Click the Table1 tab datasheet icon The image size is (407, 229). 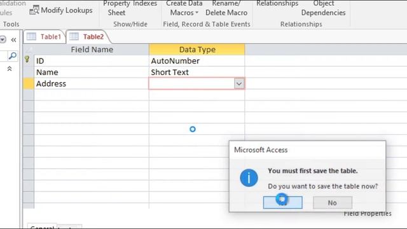(x=31, y=36)
